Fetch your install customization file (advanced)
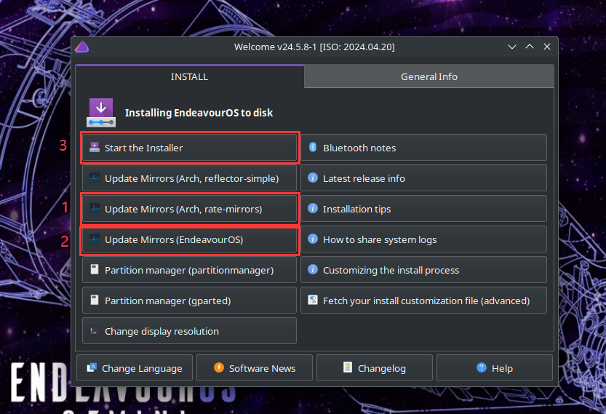Image resolution: width=606 pixels, height=414 pixels. click(423, 300)
